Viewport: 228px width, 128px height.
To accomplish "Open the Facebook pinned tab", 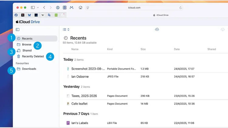I will 16,15.
